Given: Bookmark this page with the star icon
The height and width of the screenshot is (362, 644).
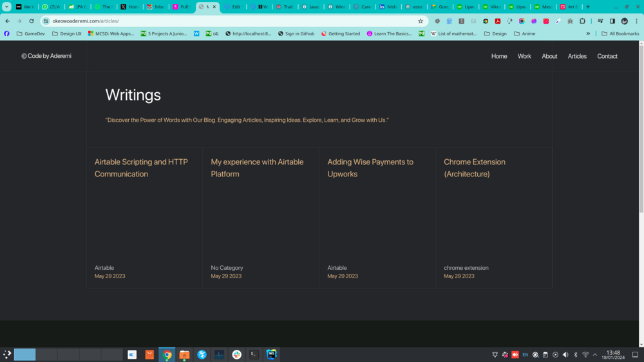Looking at the screenshot, I should click(421, 21).
